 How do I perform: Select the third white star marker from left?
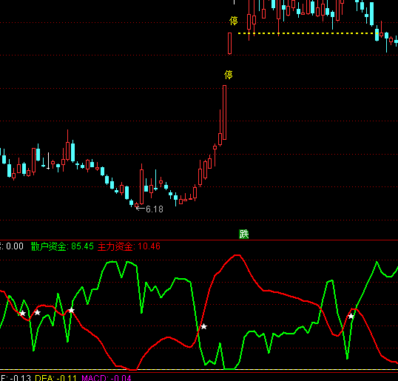point(72,311)
